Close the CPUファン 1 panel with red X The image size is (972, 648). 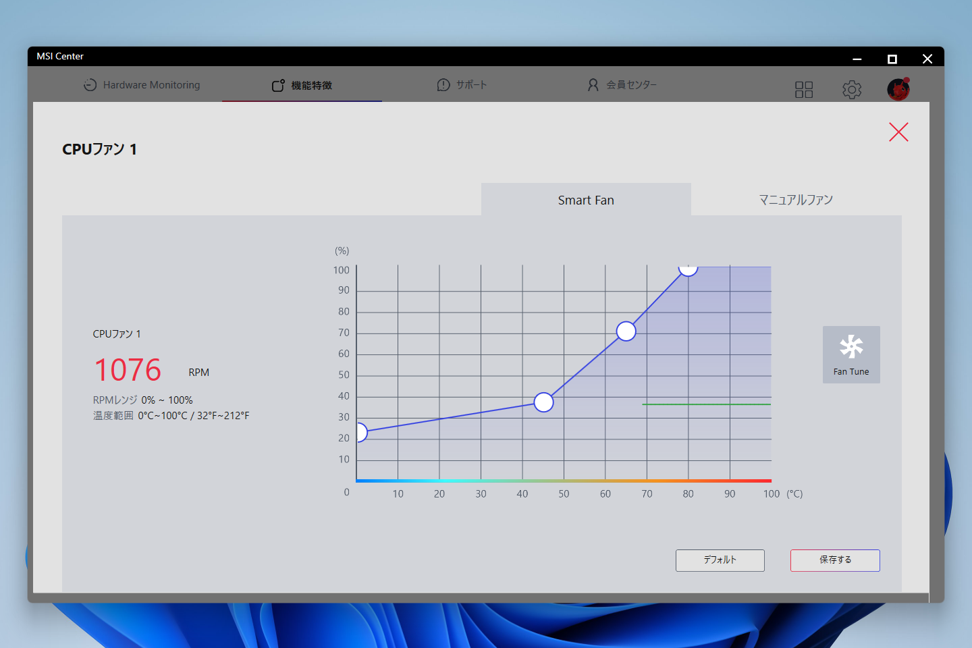click(x=898, y=132)
